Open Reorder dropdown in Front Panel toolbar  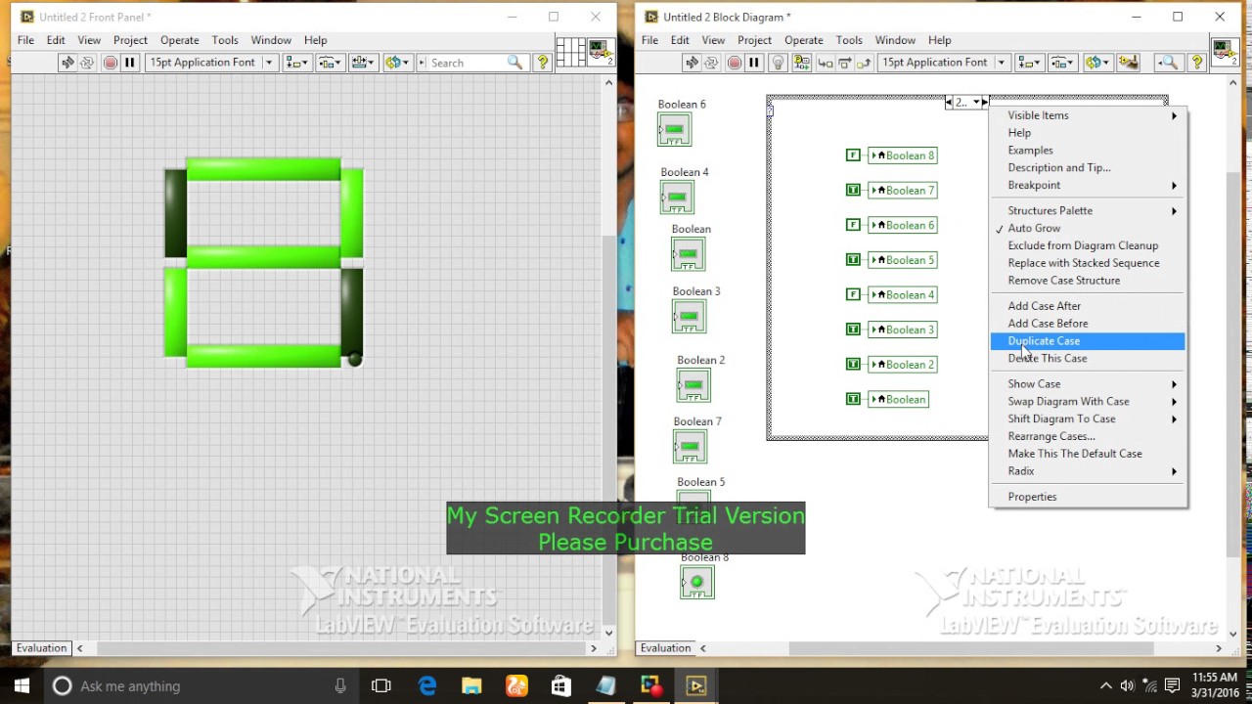point(397,63)
